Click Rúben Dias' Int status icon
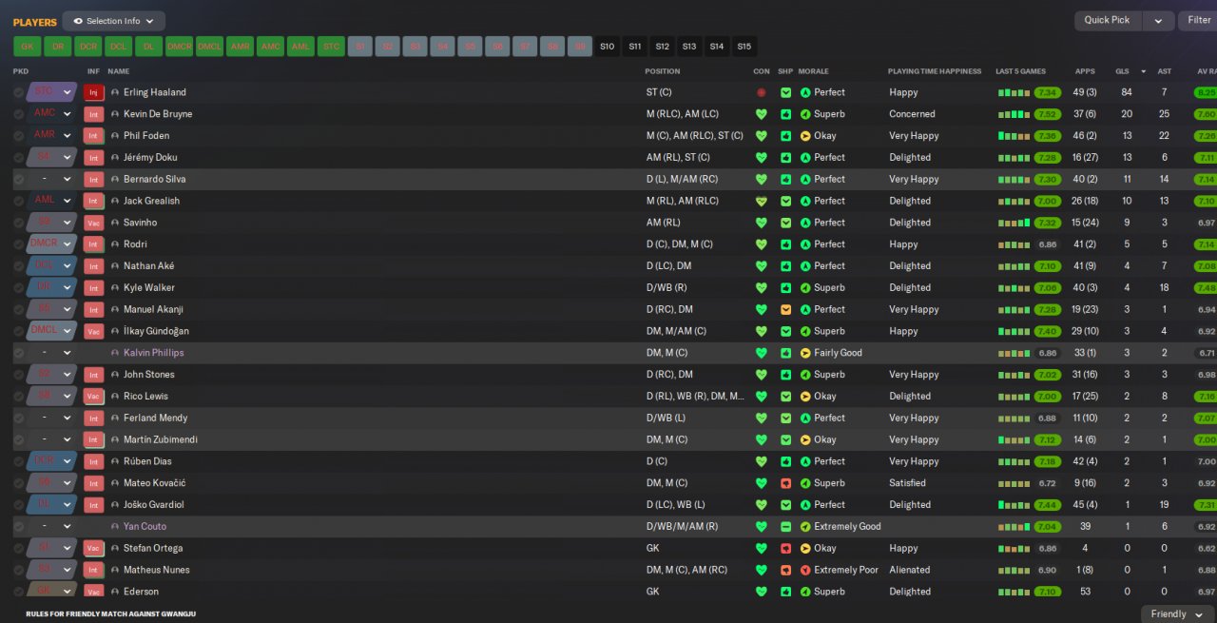The image size is (1217, 623). (x=93, y=461)
